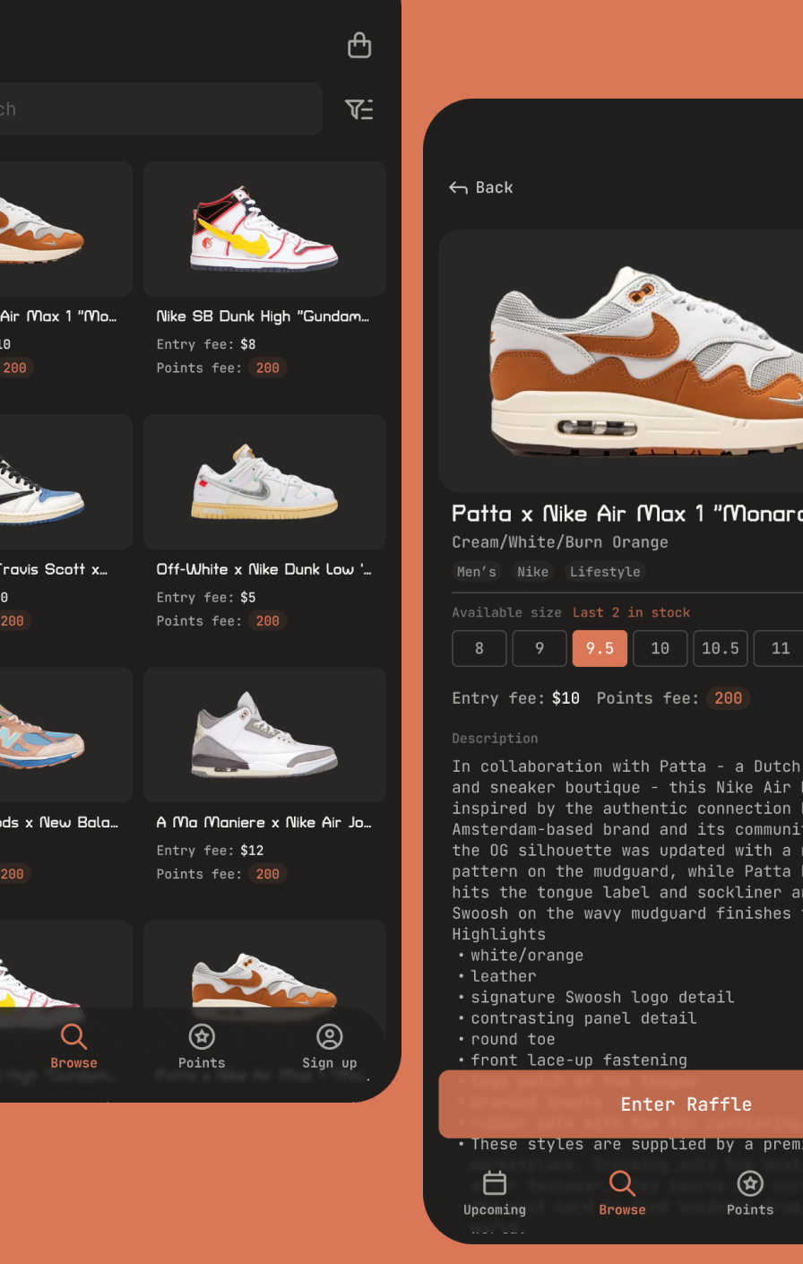Viewport: 803px width, 1264px height.
Task: Click the Patta x Nike Air Max 1 heading
Action: pyautogui.click(x=627, y=514)
